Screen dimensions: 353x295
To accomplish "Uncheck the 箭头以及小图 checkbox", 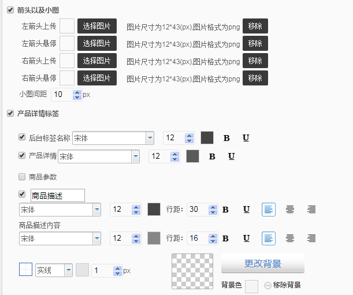I will (x=10, y=10).
